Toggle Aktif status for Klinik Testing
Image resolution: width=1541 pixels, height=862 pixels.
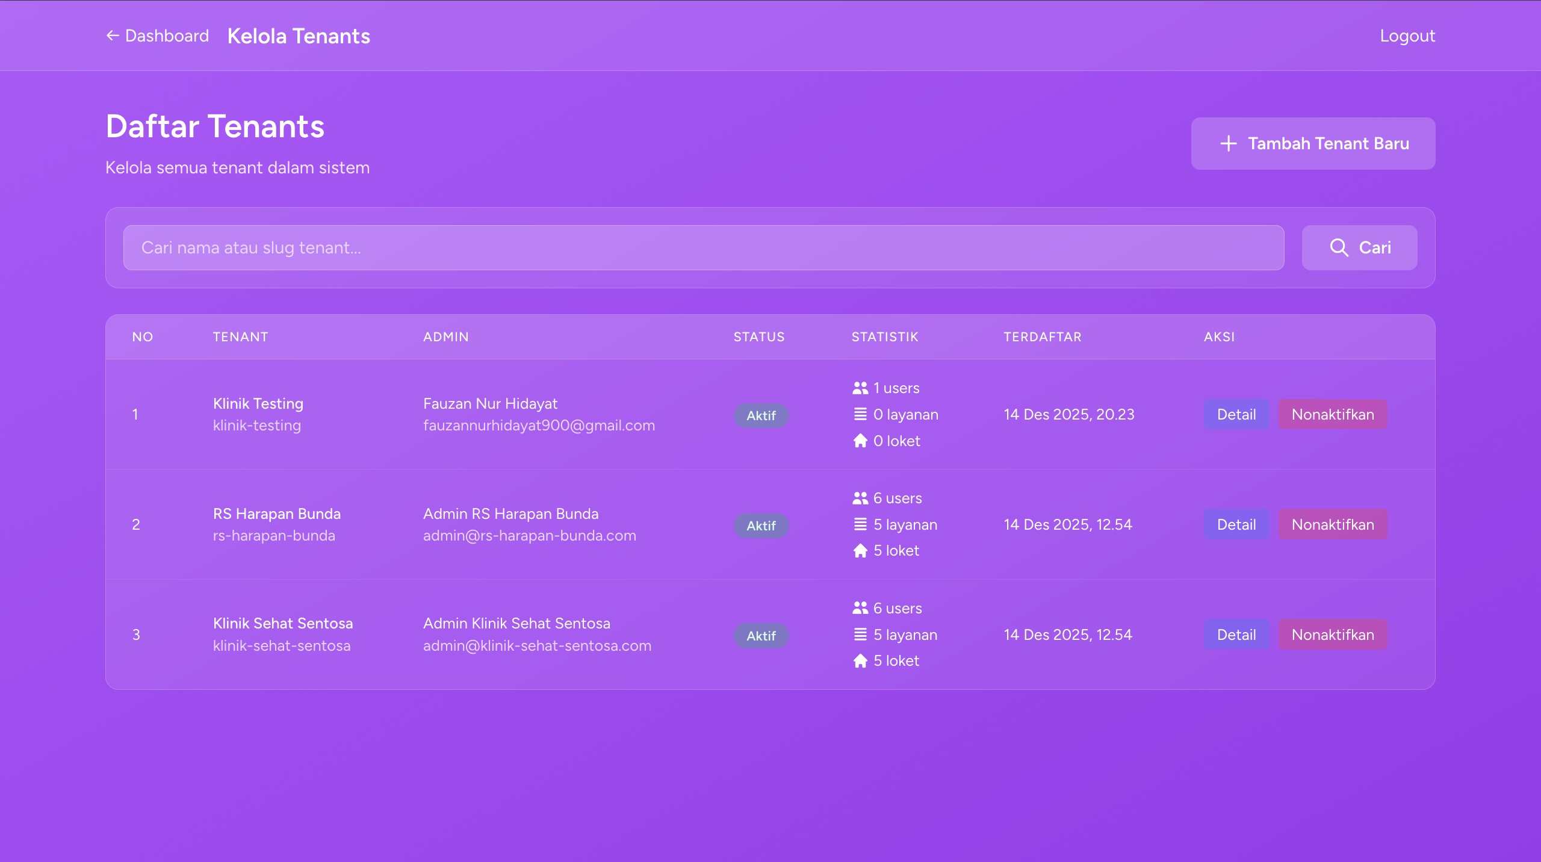(x=761, y=415)
